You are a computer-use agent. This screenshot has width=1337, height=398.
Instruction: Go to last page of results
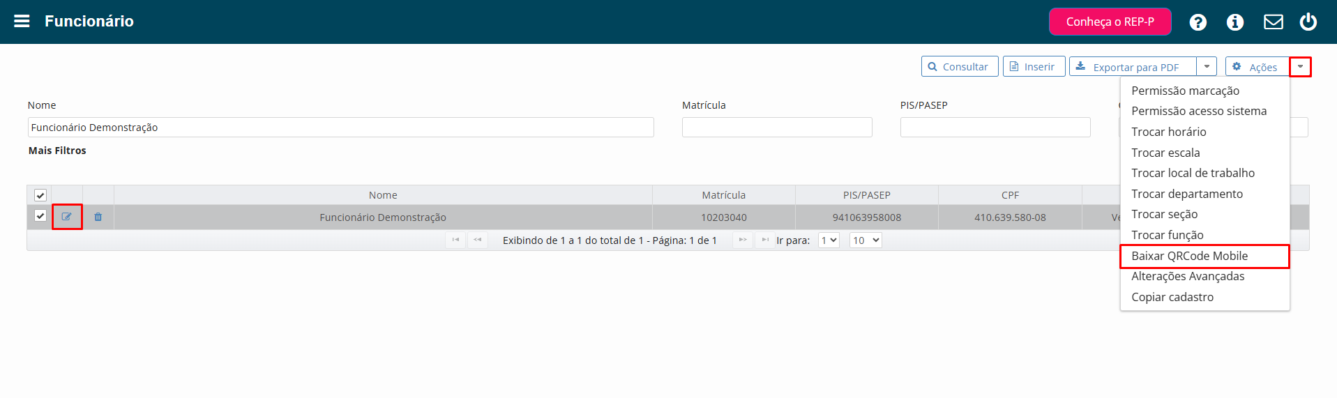point(765,240)
